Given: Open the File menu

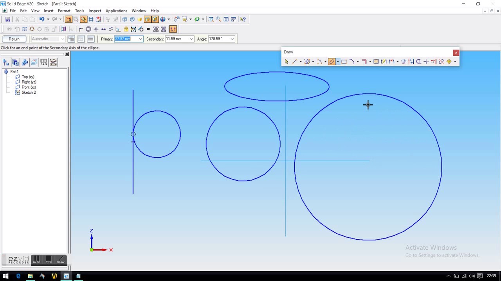Looking at the screenshot, I should click(x=13, y=11).
